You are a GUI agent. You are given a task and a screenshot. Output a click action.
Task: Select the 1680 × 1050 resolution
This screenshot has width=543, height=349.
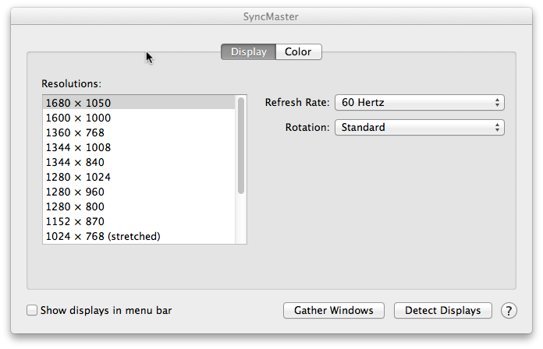(x=139, y=103)
